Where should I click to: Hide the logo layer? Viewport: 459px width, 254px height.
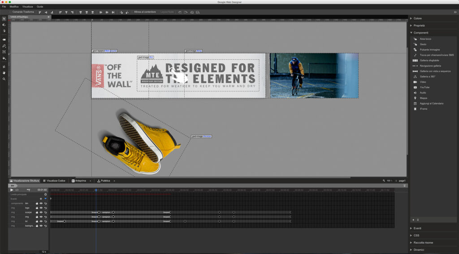(41, 208)
